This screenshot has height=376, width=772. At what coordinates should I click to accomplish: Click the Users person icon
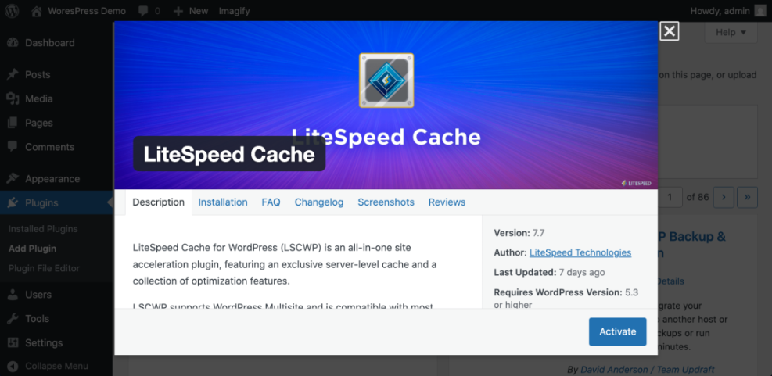13,295
